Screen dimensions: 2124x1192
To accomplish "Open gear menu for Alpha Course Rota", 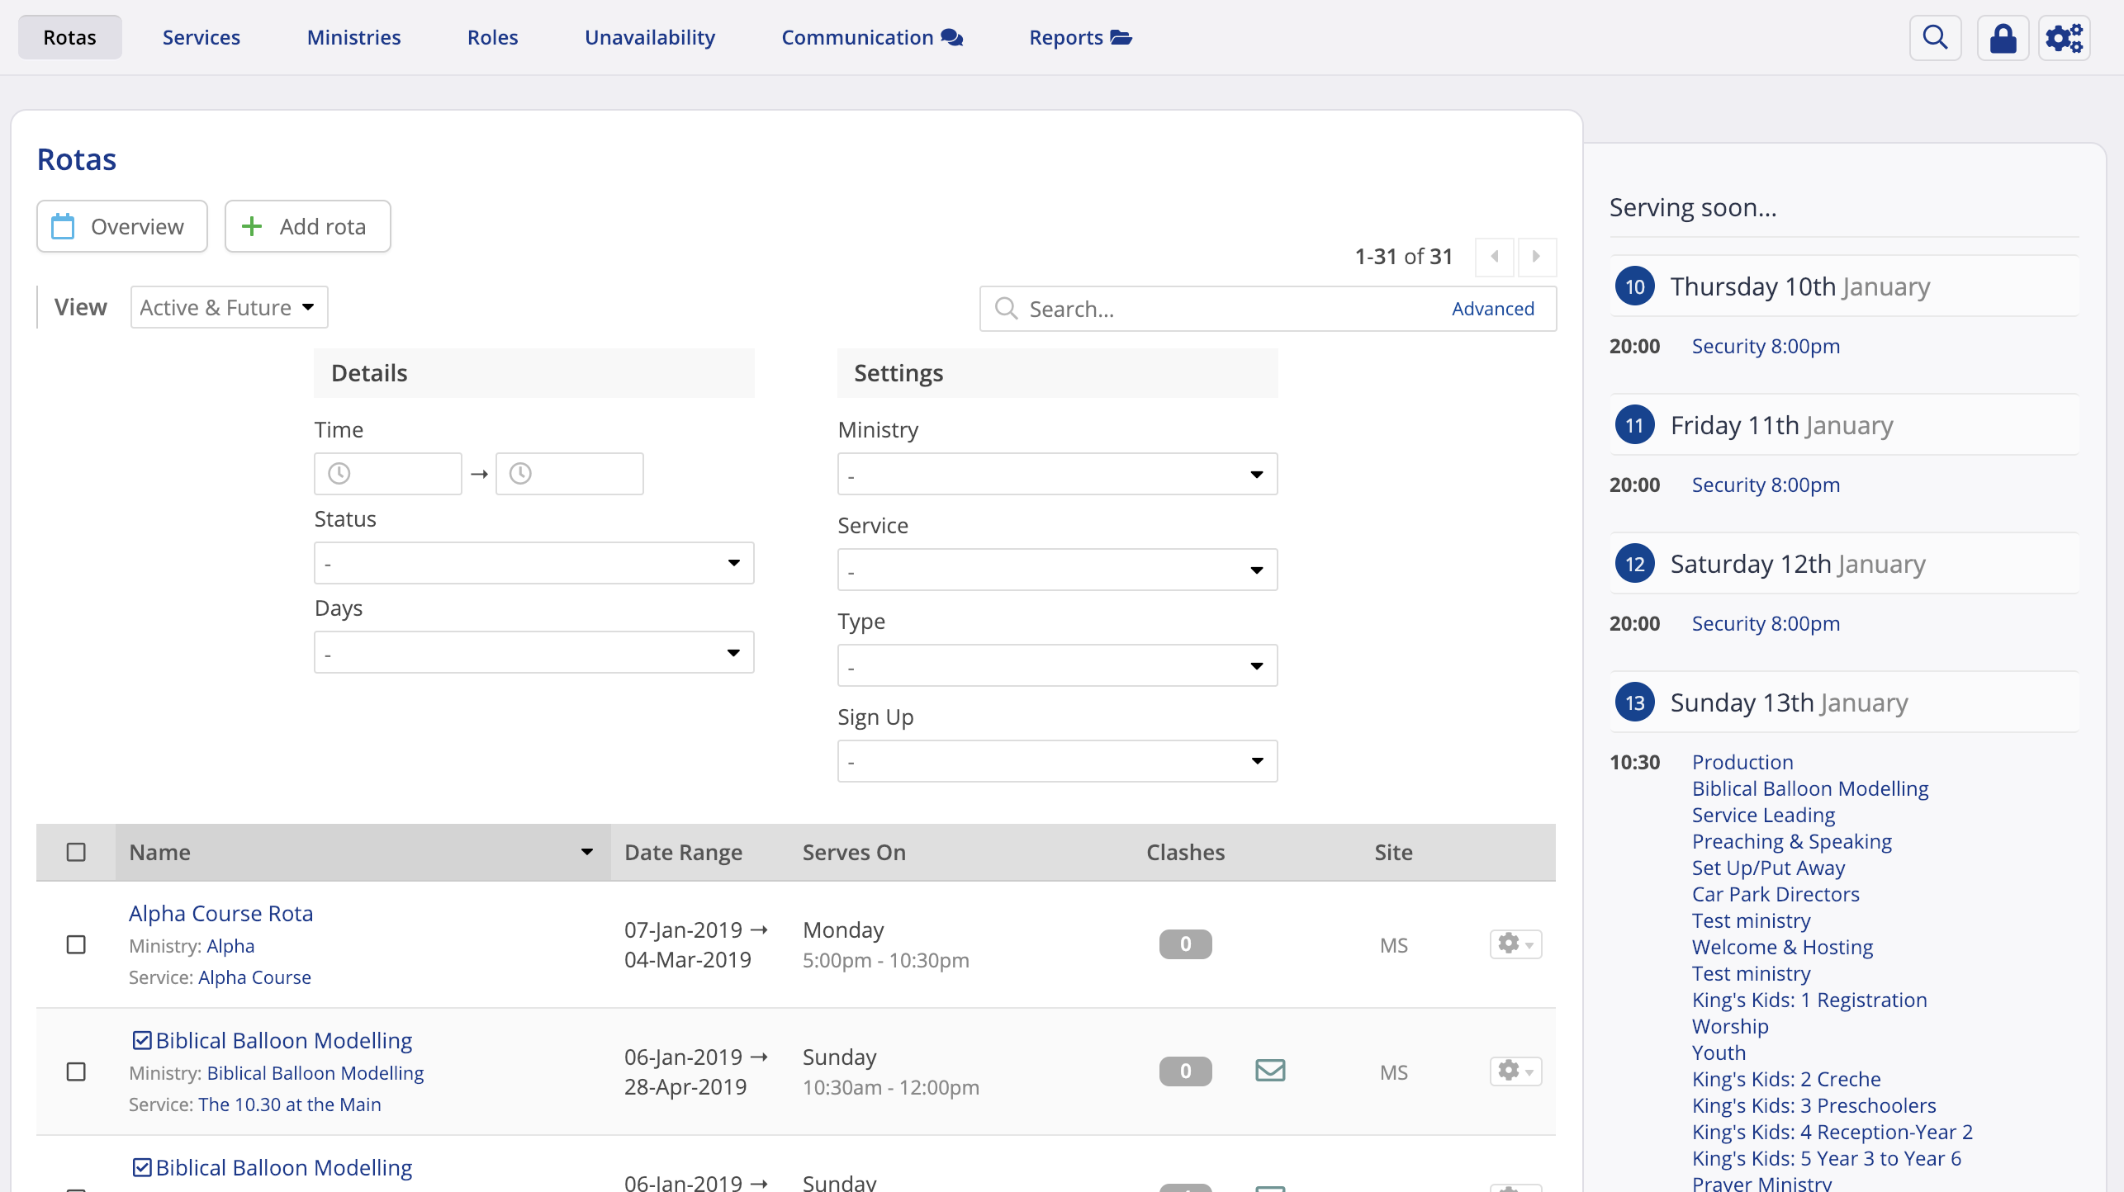I will pos(1515,944).
